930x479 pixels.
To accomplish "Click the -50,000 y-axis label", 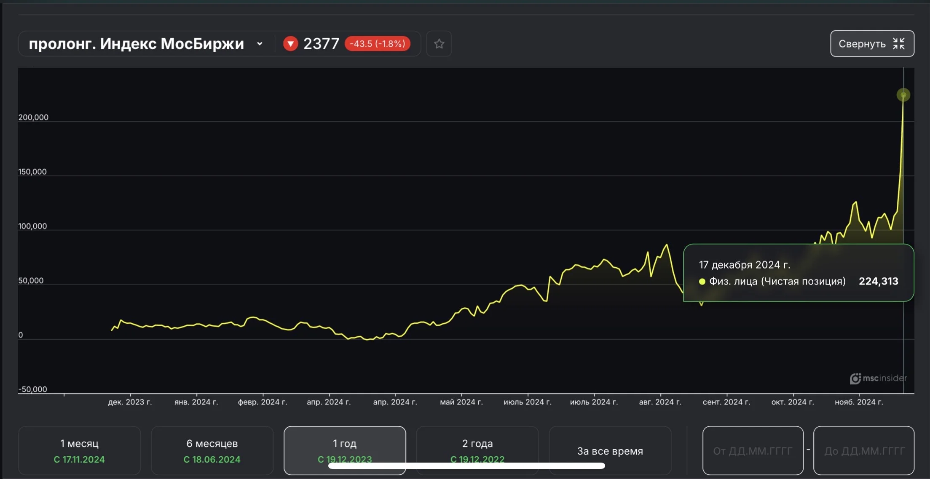I will [x=32, y=389].
